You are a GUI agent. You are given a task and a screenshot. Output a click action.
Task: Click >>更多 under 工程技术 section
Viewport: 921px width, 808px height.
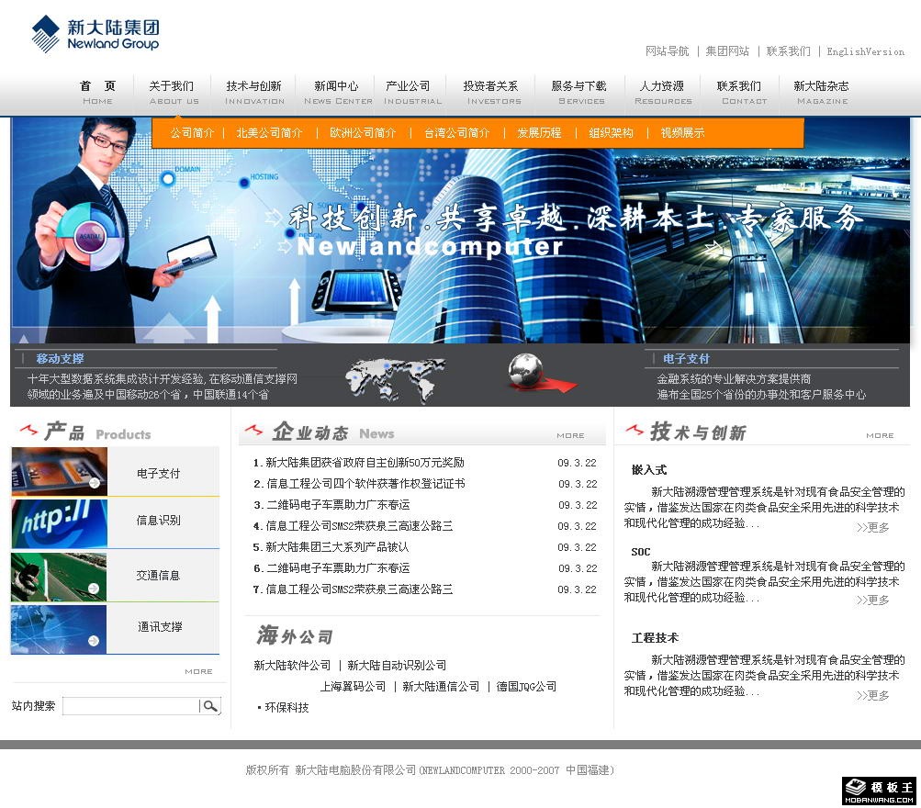[x=872, y=696]
